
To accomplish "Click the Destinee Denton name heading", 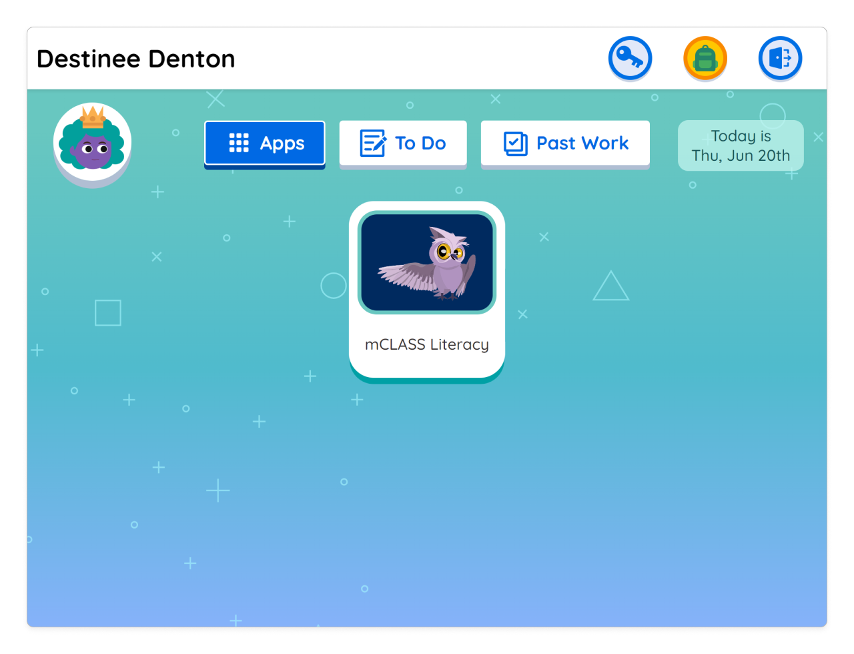I will [x=136, y=59].
